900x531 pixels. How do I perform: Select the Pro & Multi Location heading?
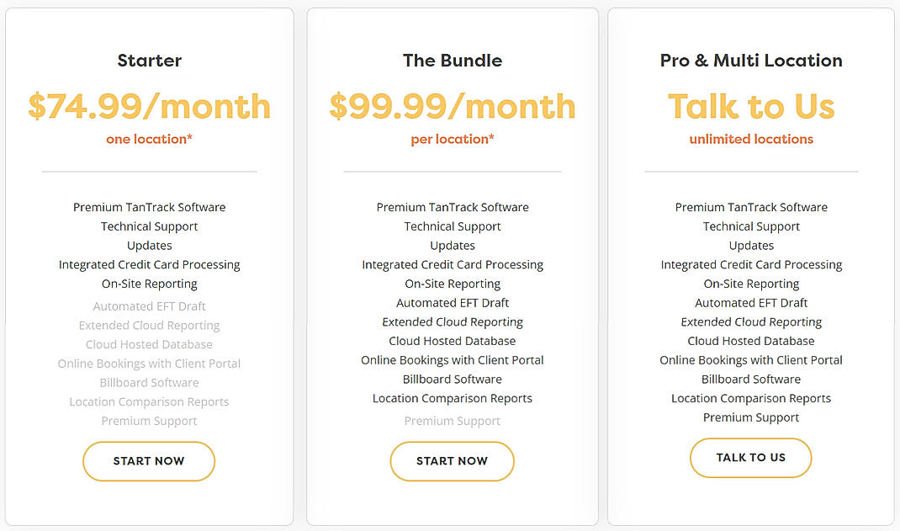750,60
